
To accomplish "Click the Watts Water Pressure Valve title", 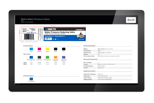I will point(35,19).
